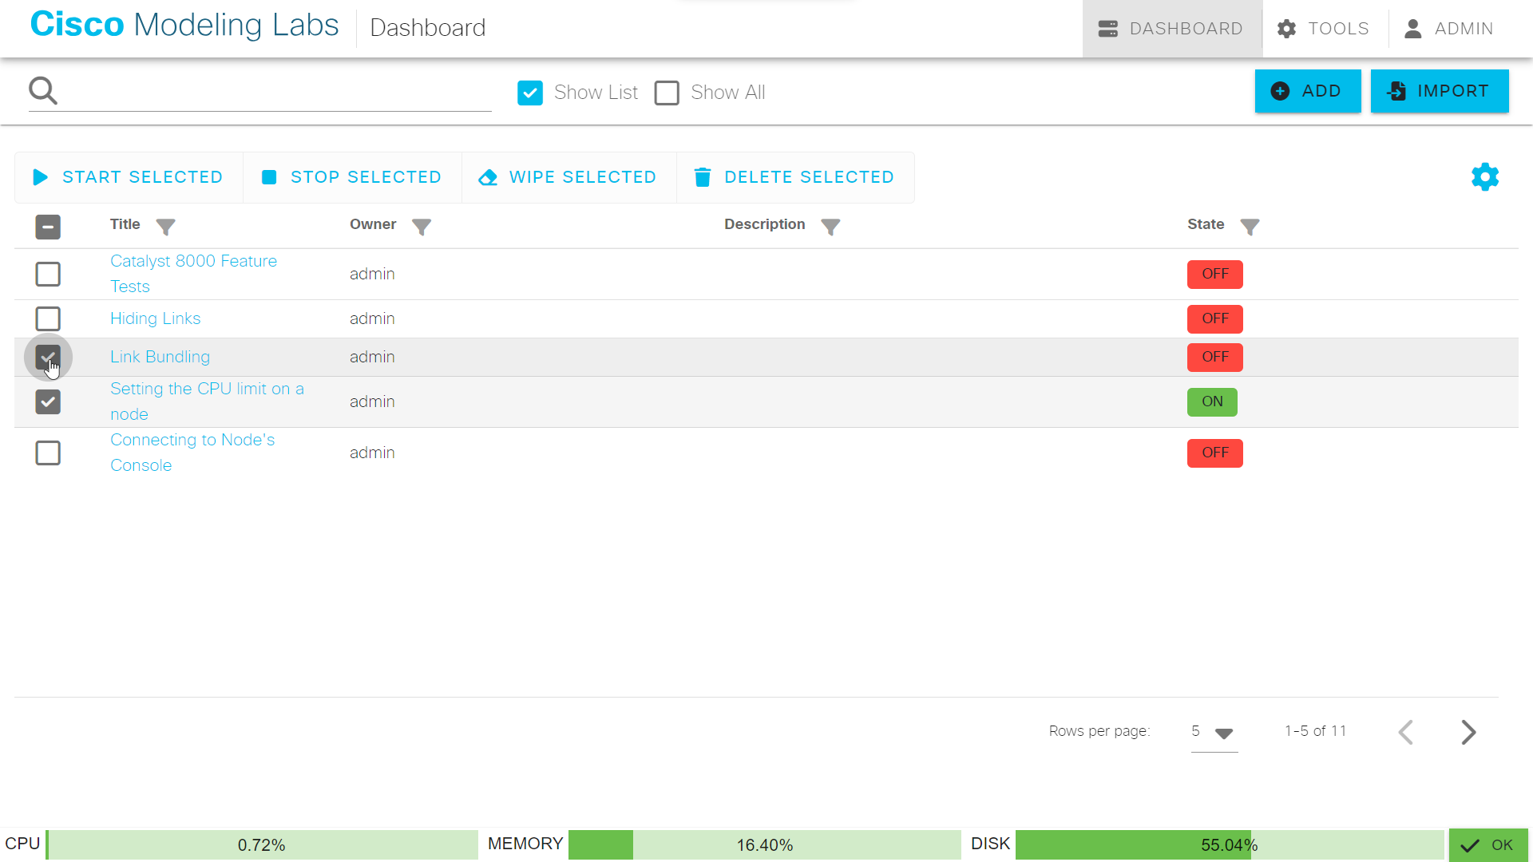Viewport: 1533px width, 862px height.
Task: Uncheck the Link Bundling row checkbox
Action: pos(48,357)
